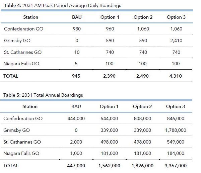Viewport: 201px width, 173px height.
Task: Click the 1,826,000 Option 2 annual total
Action: click(142, 165)
